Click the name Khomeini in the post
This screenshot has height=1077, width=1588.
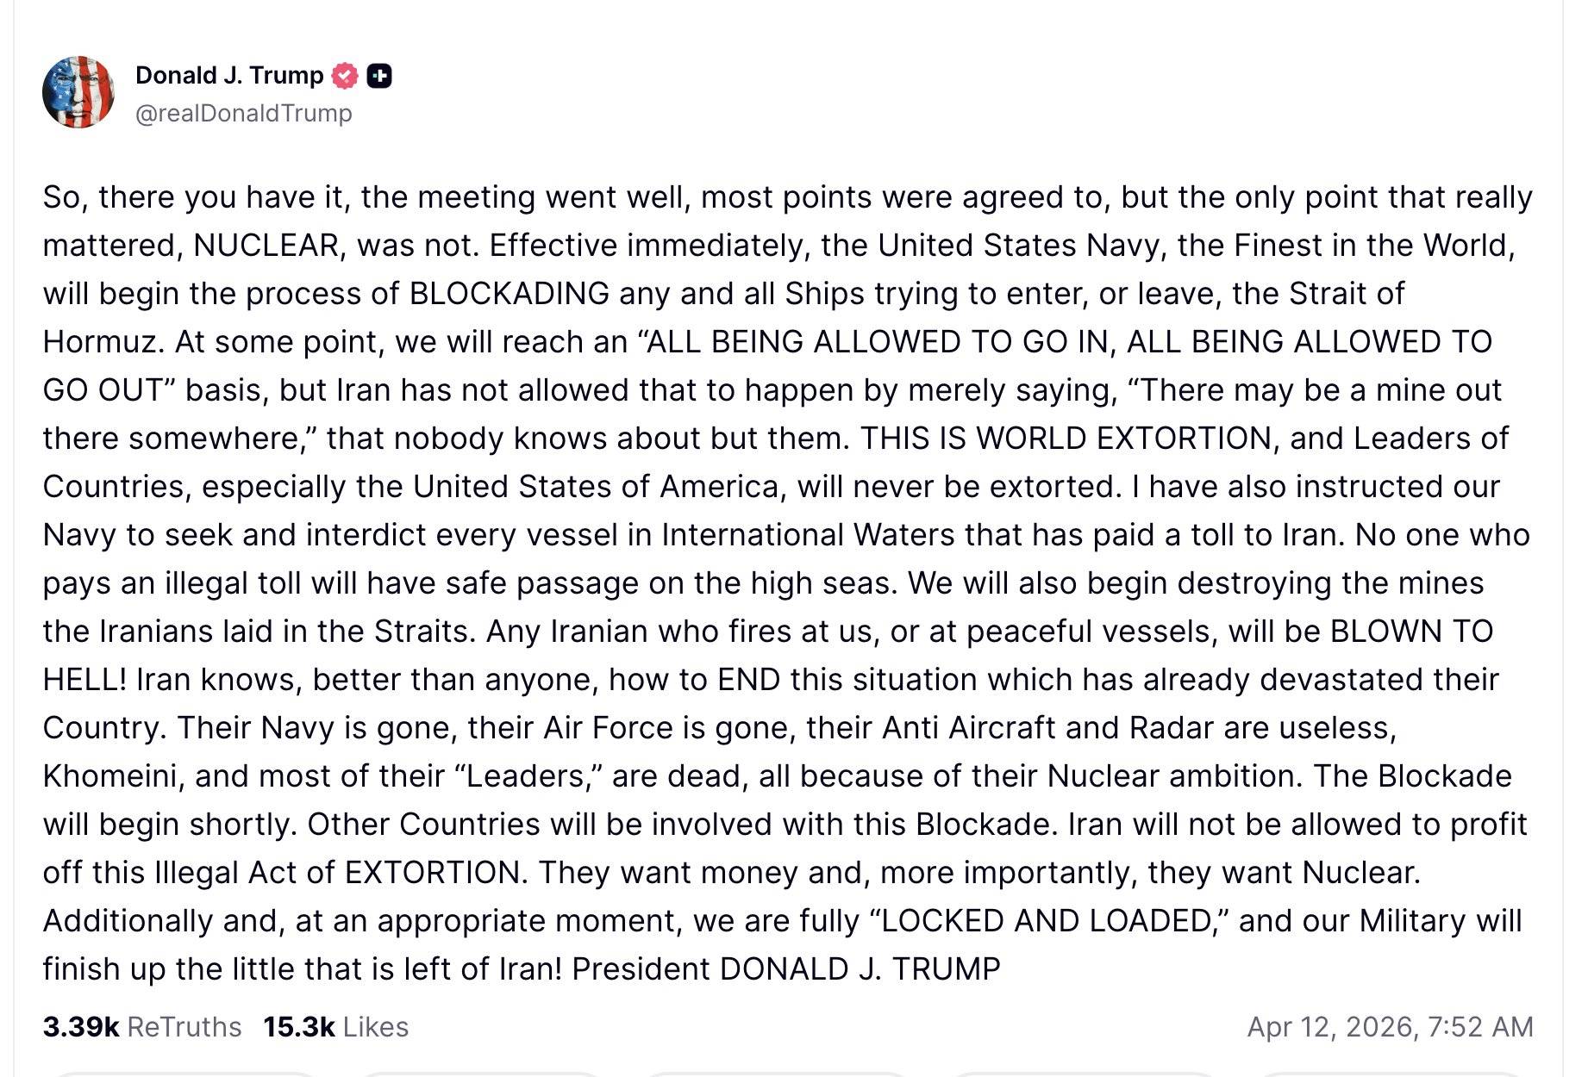[112, 776]
